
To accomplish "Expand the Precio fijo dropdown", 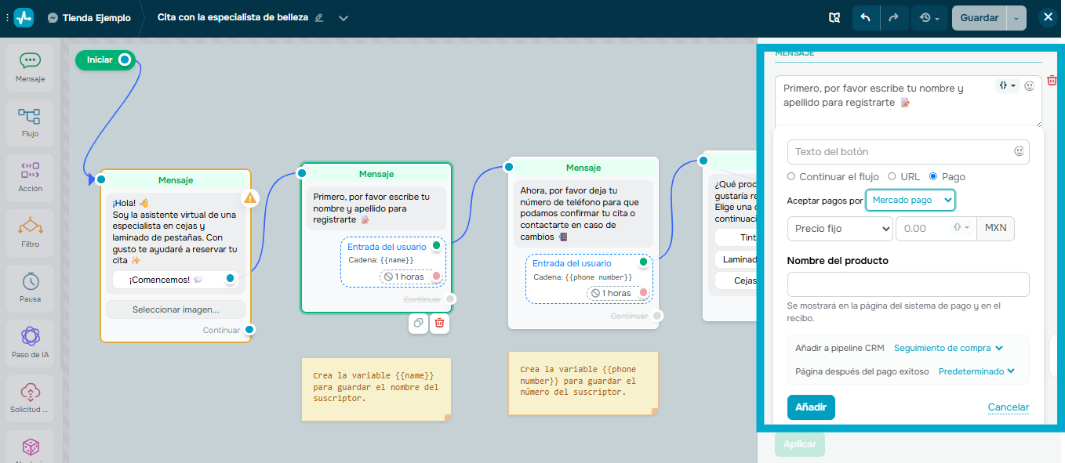I will pos(839,228).
